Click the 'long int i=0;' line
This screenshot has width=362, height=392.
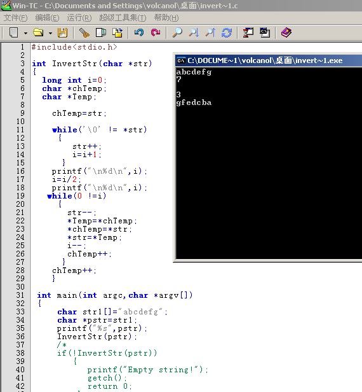pyautogui.click(x=74, y=80)
